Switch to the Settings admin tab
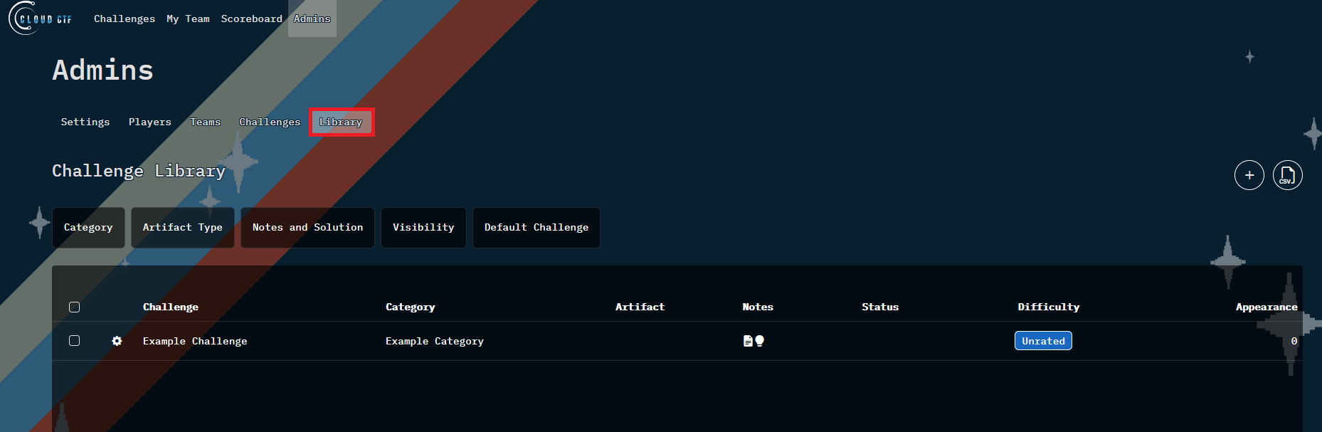The height and width of the screenshot is (432, 1322). click(x=85, y=122)
